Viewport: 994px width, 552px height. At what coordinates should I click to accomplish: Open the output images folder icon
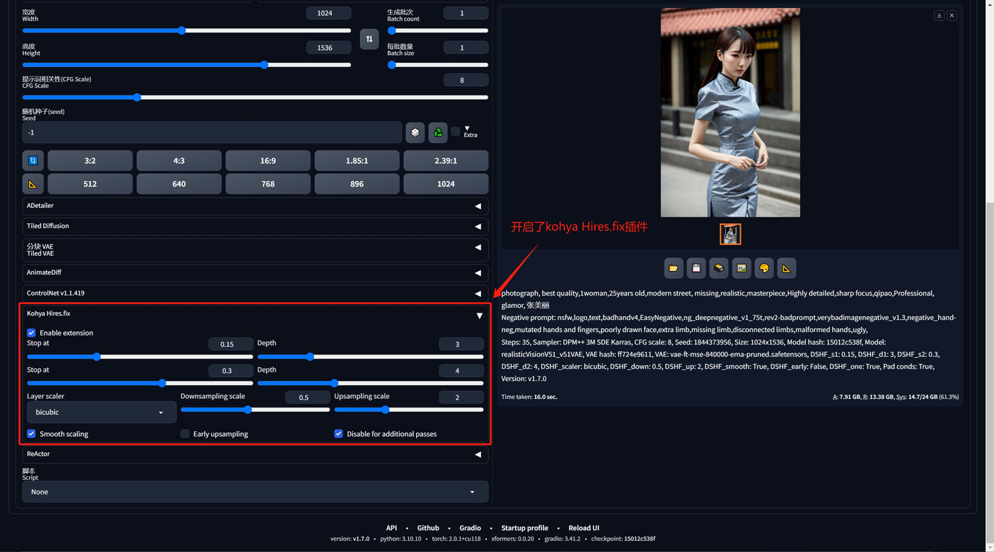click(673, 268)
